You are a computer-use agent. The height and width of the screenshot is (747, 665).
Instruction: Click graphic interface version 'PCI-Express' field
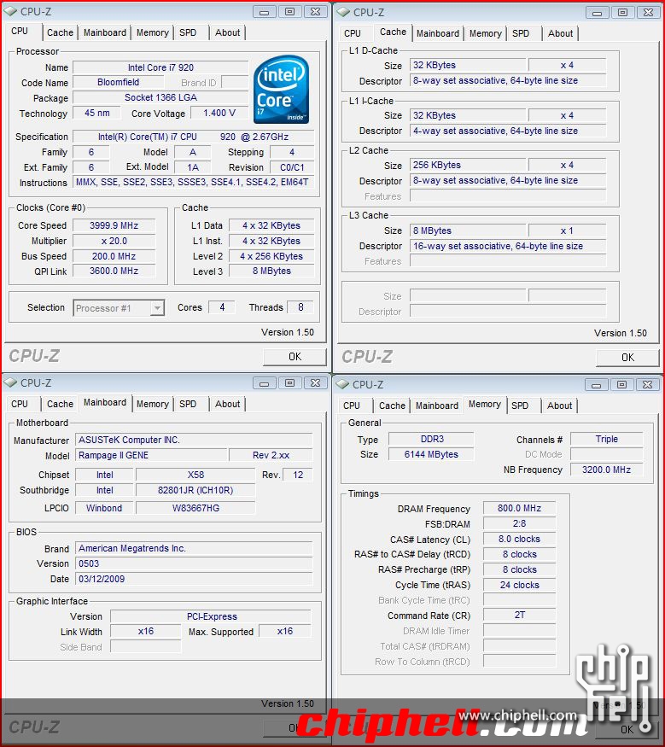tap(211, 616)
